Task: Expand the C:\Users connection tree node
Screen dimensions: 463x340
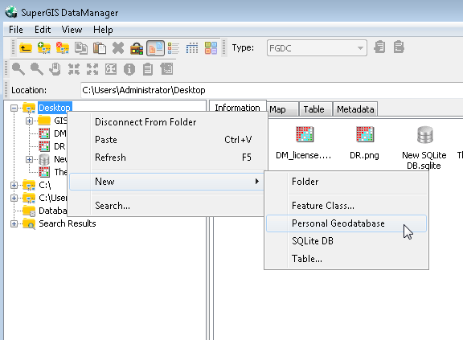Action: [x=14, y=198]
